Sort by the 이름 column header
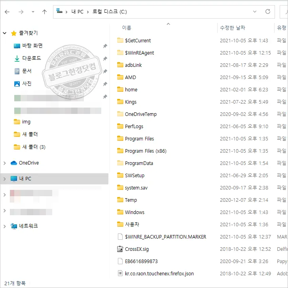 tap(127, 28)
